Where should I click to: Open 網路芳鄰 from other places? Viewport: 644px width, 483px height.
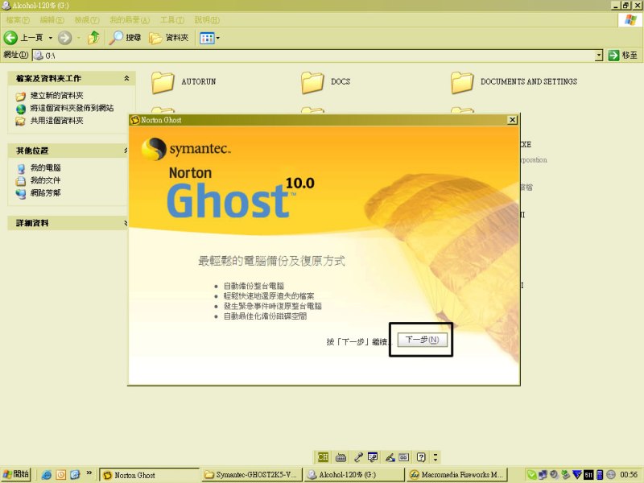[x=45, y=193]
